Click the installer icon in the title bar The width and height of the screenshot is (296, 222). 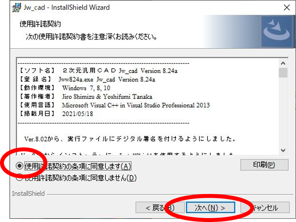[17, 8]
